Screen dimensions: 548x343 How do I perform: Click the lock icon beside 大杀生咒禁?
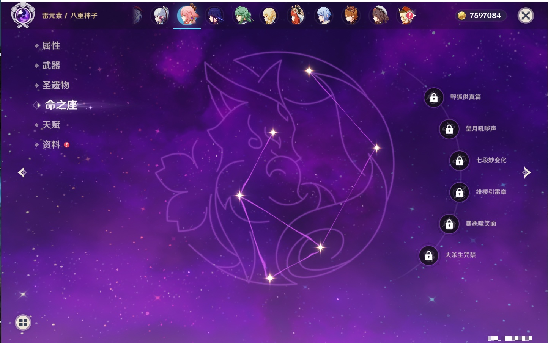[x=429, y=255]
